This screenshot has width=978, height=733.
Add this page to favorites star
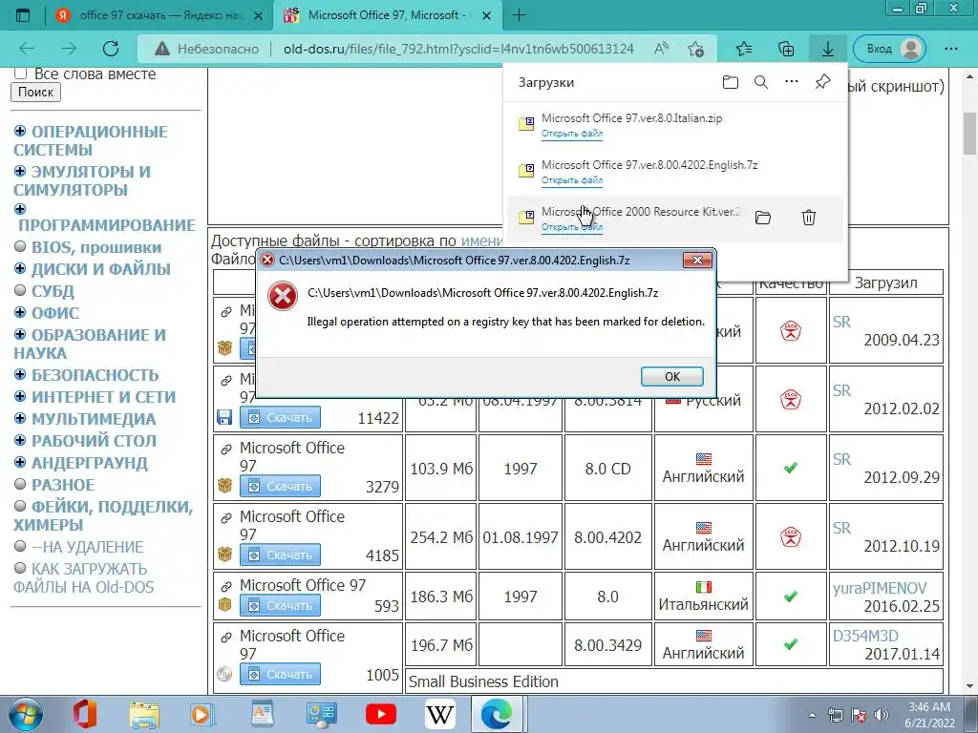tap(695, 49)
